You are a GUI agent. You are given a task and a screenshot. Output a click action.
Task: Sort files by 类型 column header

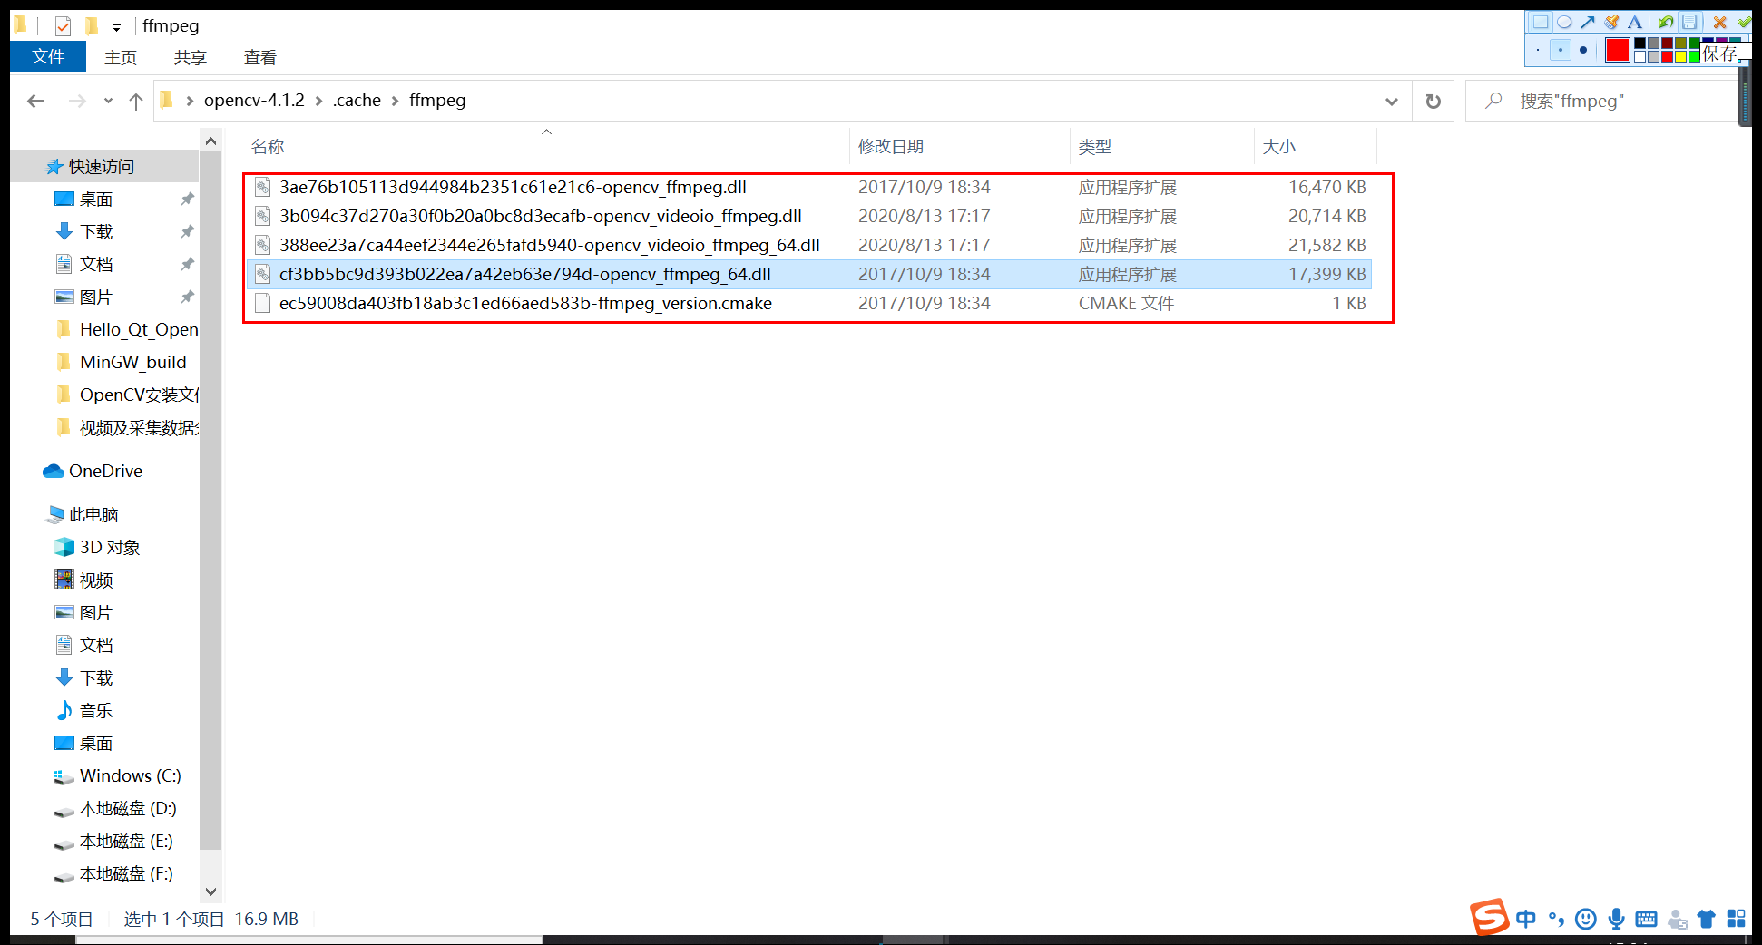click(1095, 146)
